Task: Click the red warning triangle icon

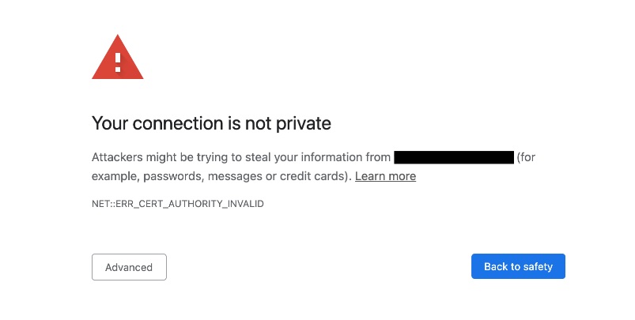Action: (118, 58)
